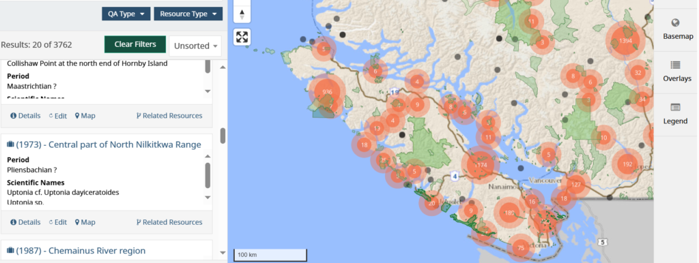Select the 1394 cluster marker on map
This screenshot has height=263, width=699.
click(x=625, y=40)
